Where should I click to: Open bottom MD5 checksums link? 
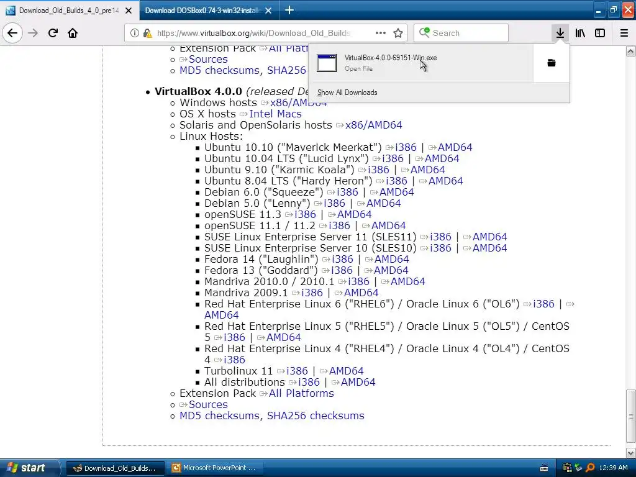point(220,416)
